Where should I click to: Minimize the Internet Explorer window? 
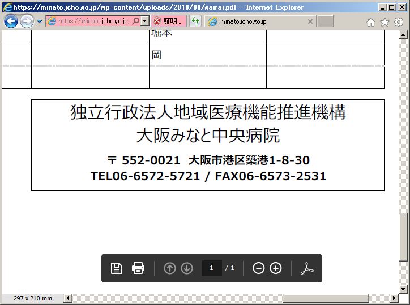pyautogui.click(x=382, y=7)
